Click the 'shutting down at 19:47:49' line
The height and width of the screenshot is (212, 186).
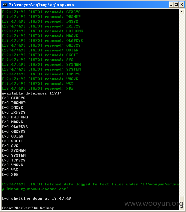tap(36, 199)
